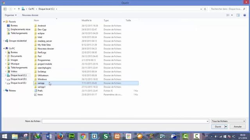
Task: Open XAMPP from the taskbar
Action: pos(117,136)
